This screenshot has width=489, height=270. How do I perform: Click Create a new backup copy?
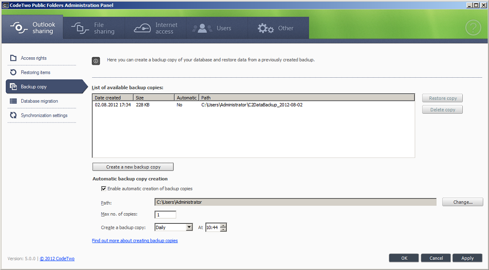pos(133,167)
